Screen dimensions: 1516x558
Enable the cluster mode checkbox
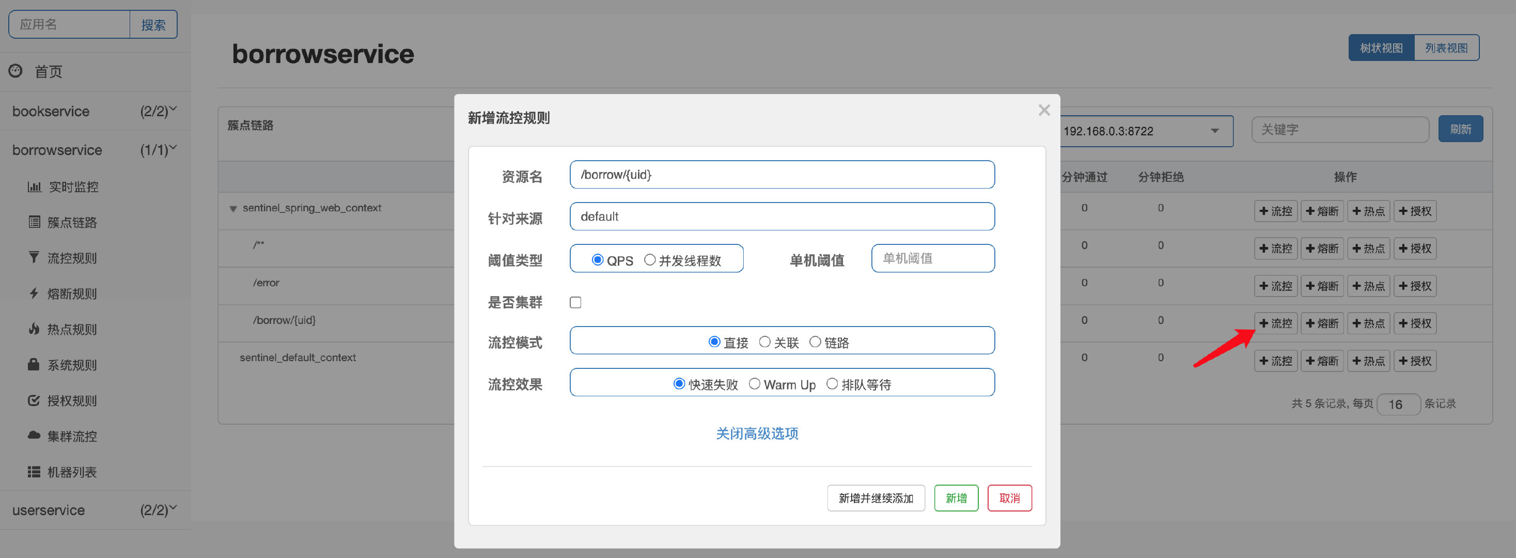click(575, 302)
